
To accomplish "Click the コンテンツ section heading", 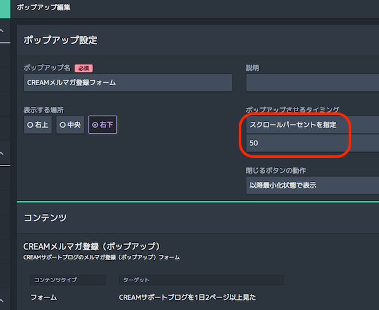I will (x=45, y=217).
